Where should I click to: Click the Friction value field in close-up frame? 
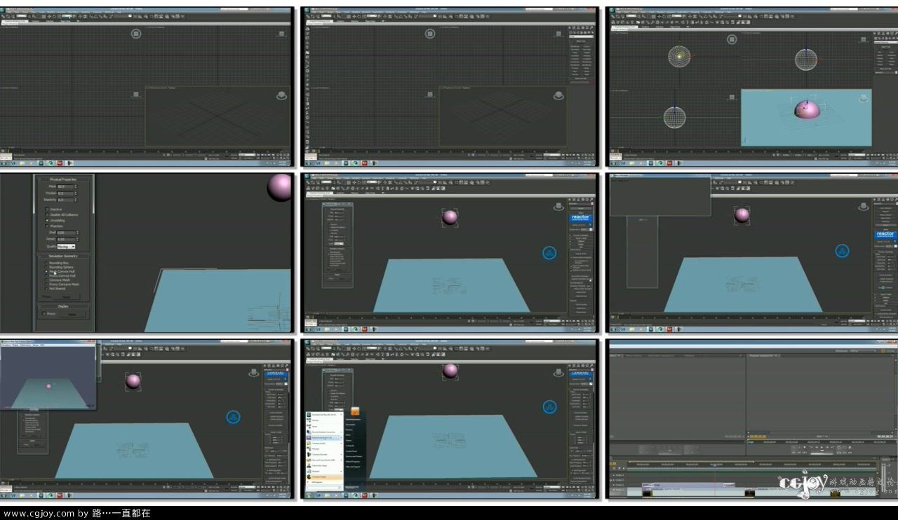coord(65,193)
